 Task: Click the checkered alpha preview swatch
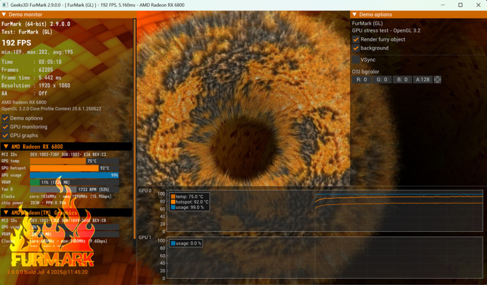(x=437, y=80)
